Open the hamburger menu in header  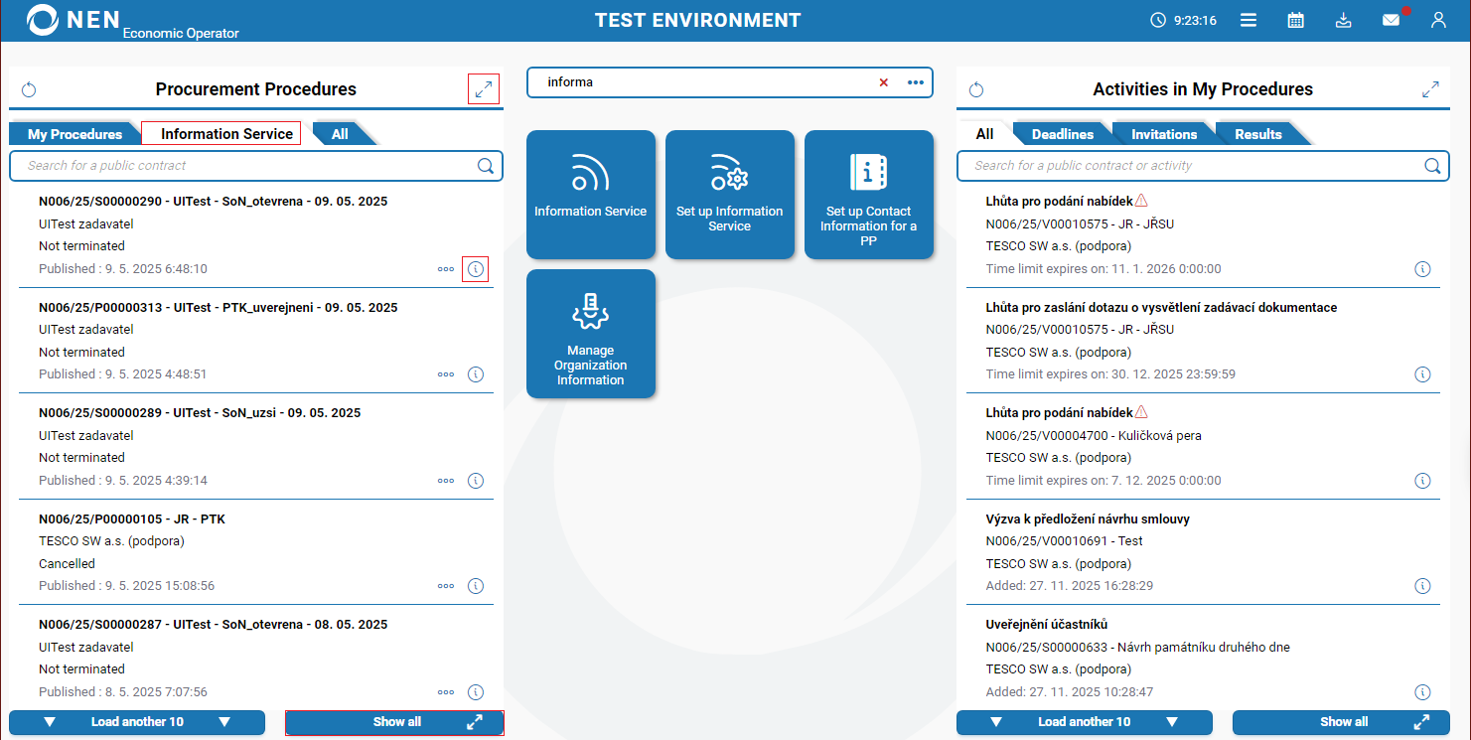tap(1249, 20)
